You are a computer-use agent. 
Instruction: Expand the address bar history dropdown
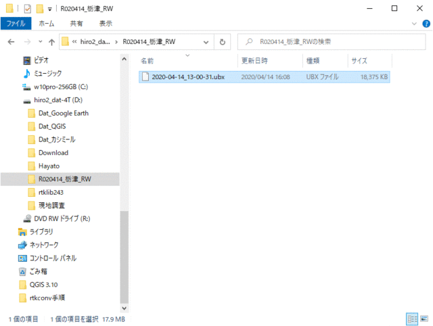coord(206,42)
